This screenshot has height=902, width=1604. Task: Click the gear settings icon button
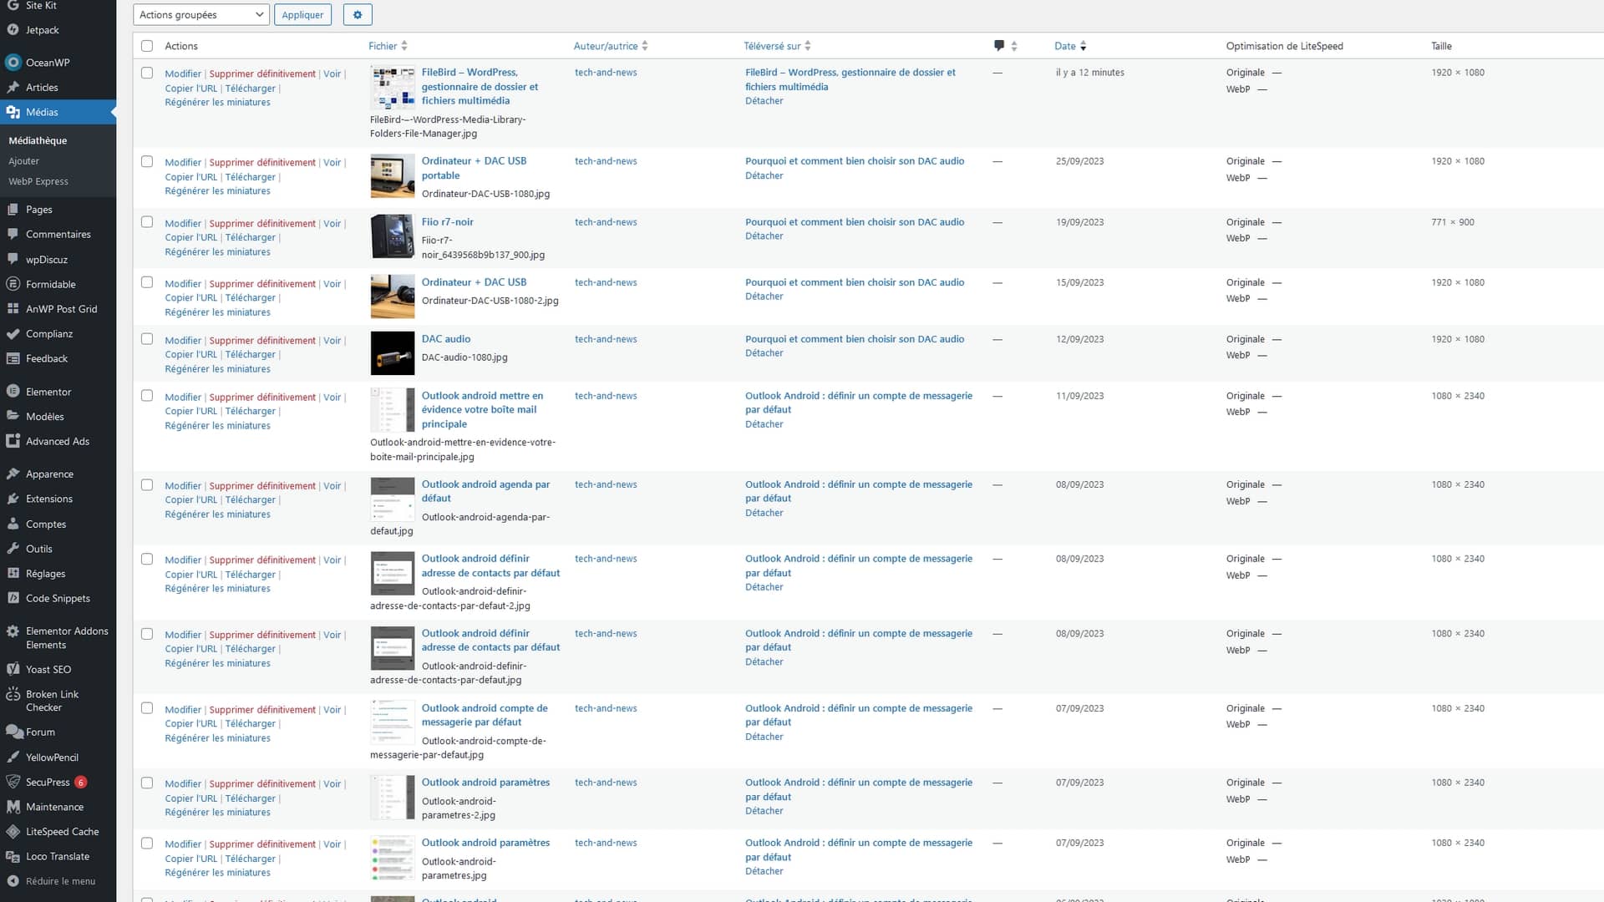click(x=358, y=14)
